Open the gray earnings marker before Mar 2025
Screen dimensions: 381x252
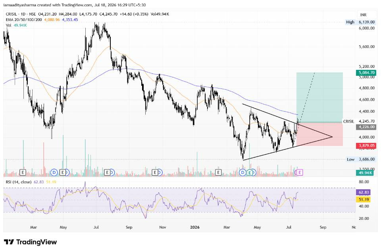[23, 173]
